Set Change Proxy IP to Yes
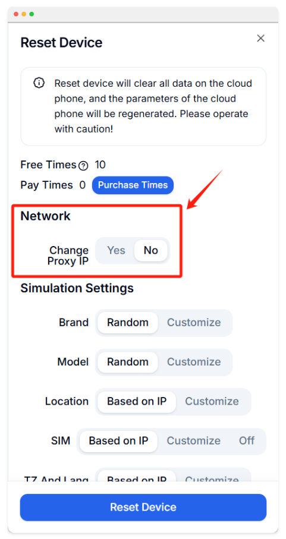The width and height of the screenshot is (286, 539). click(116, 250)
